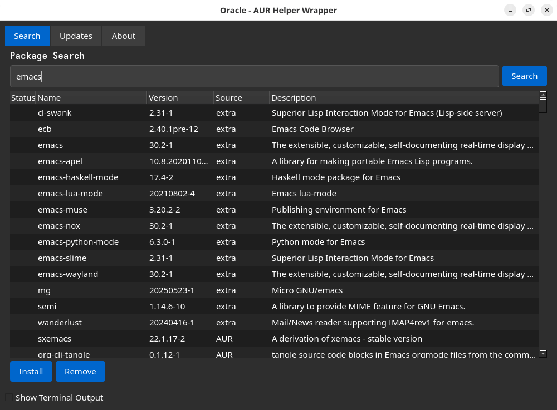Image resolution: width=557 pixels, height=410 pixels.
Task: Select the emacs-wayland package row
Action: pyautogui.click(x=68, y=274)
